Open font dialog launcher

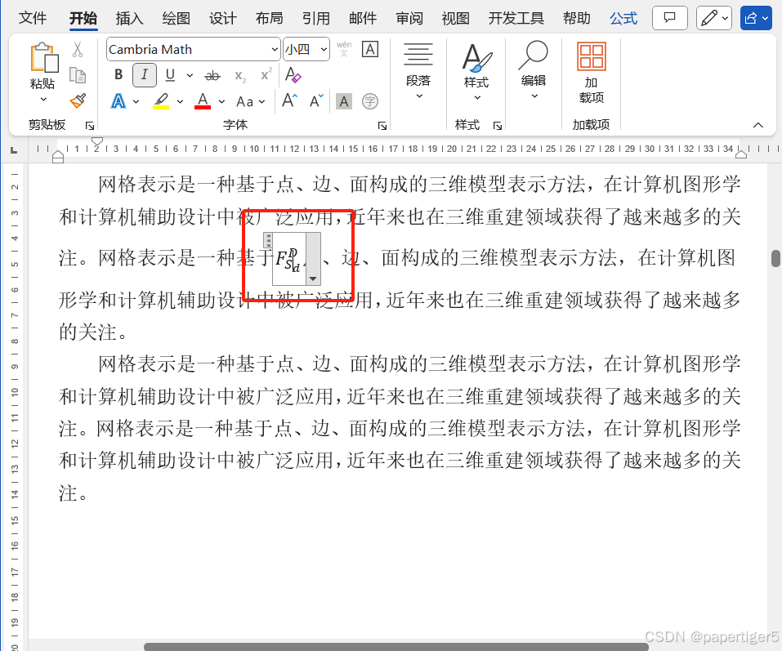coord(382,126)
